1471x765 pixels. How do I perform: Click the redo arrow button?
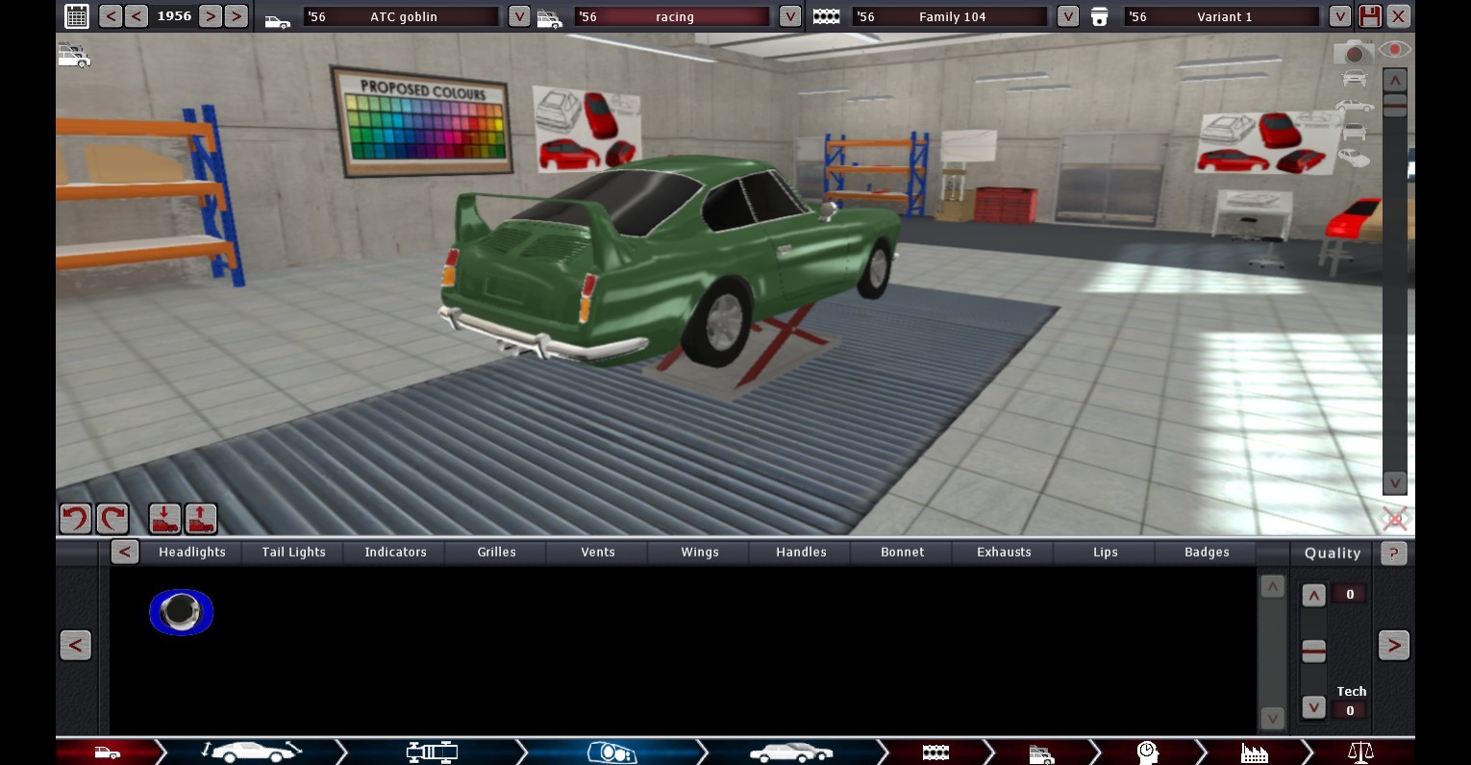point(112,519)
